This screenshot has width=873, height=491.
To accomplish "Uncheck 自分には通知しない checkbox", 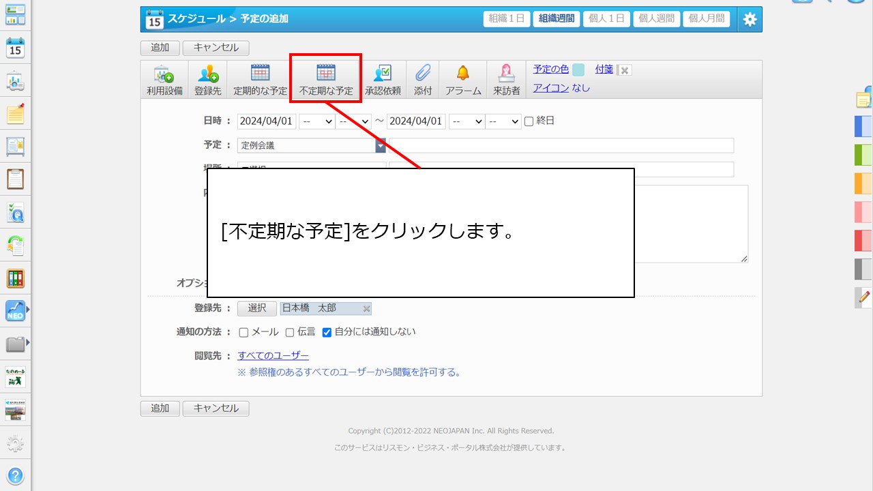I will tap(327, 333).
